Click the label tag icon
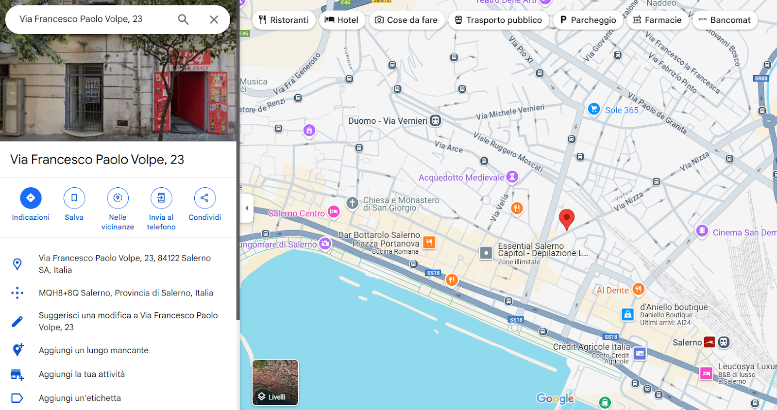This screenshot has width=777, height=410. click(17, 398)
